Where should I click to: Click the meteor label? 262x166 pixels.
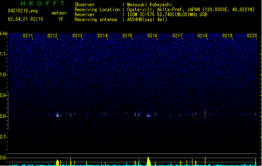point(59,13)
